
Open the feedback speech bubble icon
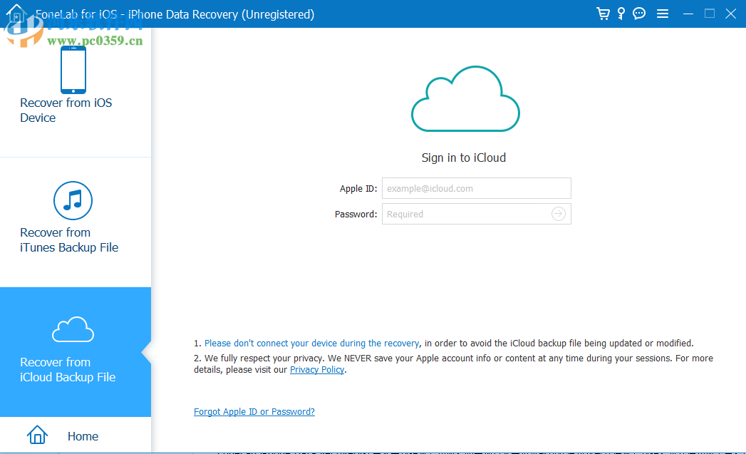point(638,13)
